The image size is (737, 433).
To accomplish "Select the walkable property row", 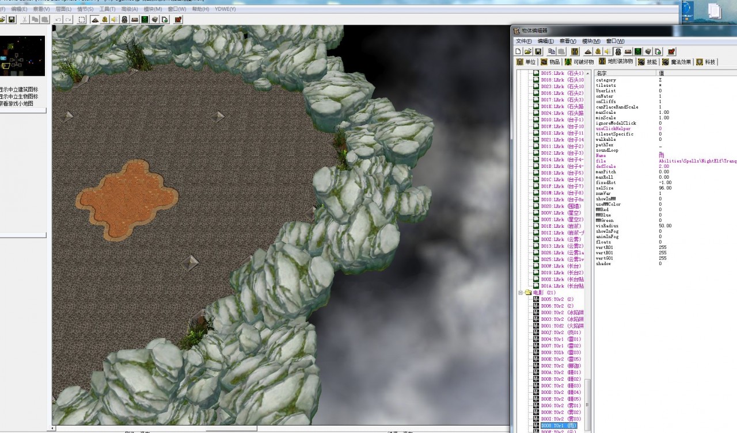I will (x=666, y=139).
